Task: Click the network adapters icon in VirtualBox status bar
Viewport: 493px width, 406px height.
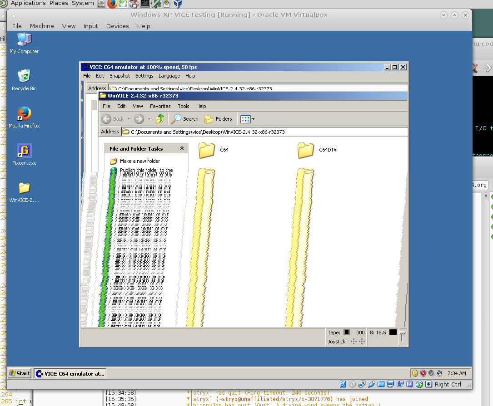Action: tap(362, 384)
